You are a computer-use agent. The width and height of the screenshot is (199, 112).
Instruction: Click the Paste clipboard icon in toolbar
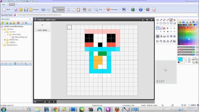pyautogui.click(x=78, y=10)
